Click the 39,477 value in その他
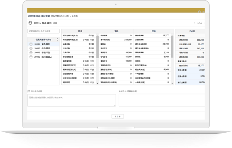 point(201,44)
